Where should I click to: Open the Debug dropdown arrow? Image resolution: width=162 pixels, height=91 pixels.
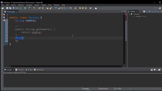tap(23, 8)
